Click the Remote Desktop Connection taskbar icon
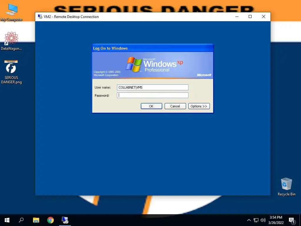The height and width of the screenshot is (226, 301). 65,220
